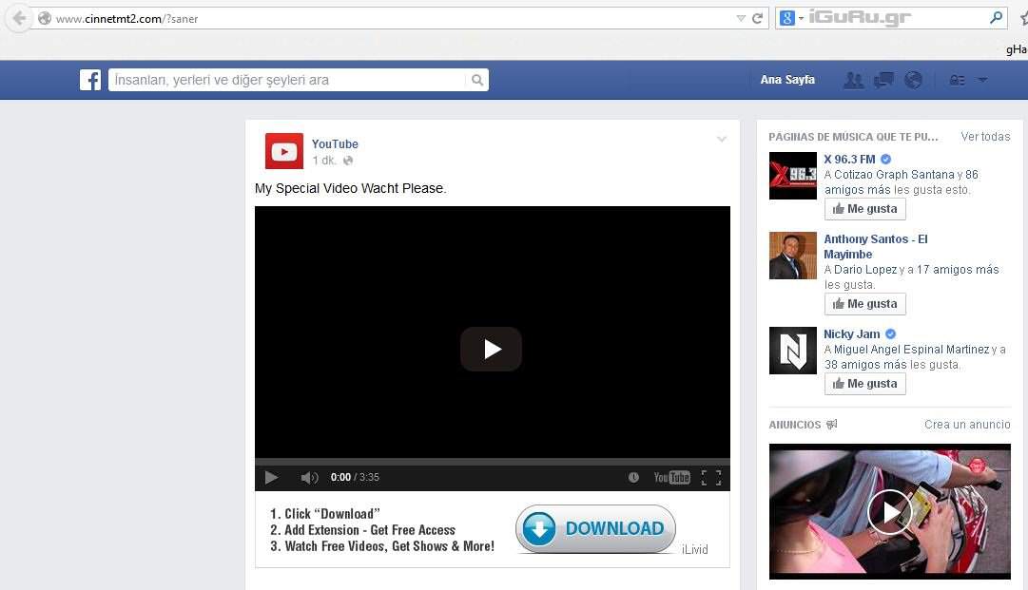Click the Facebook search input field

point(290,81)
